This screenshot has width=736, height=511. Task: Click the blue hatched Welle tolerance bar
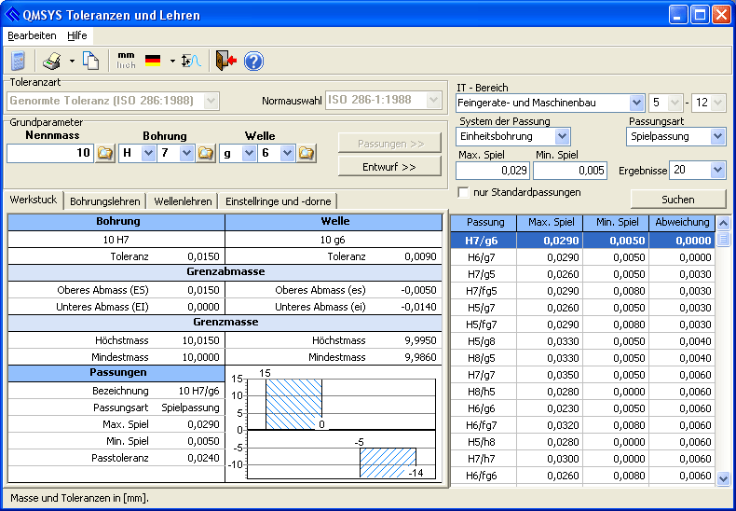(x=388, y=463)
